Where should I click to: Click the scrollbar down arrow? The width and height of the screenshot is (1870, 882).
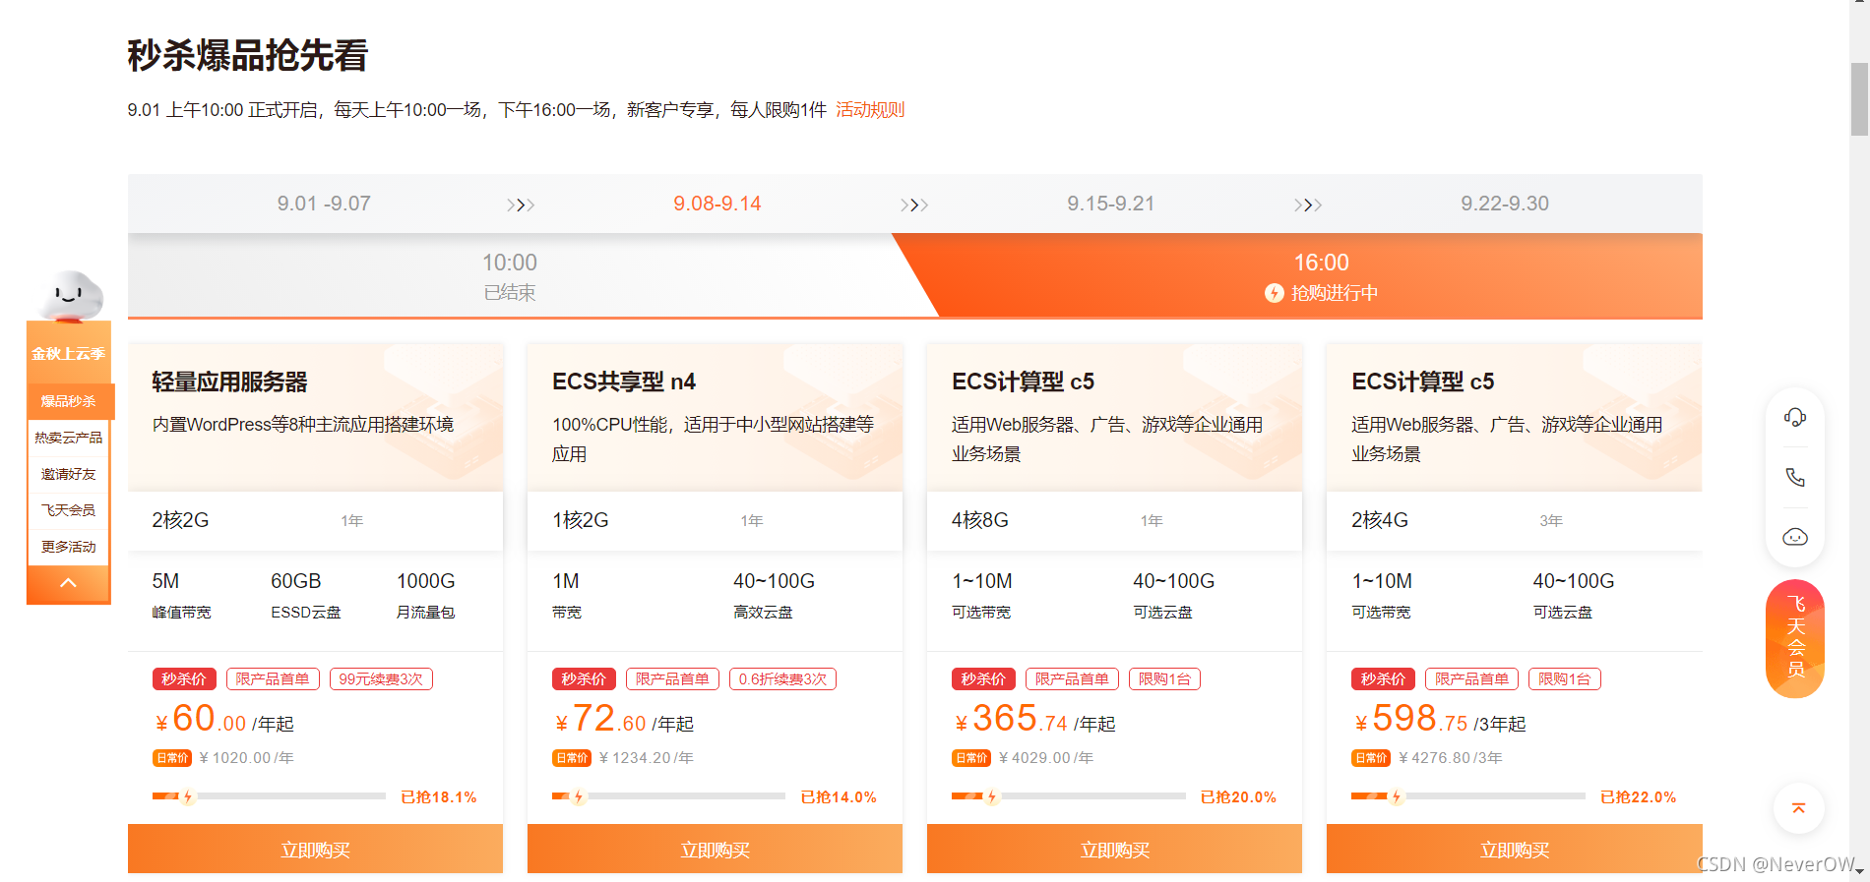(x=1859, y=871)
